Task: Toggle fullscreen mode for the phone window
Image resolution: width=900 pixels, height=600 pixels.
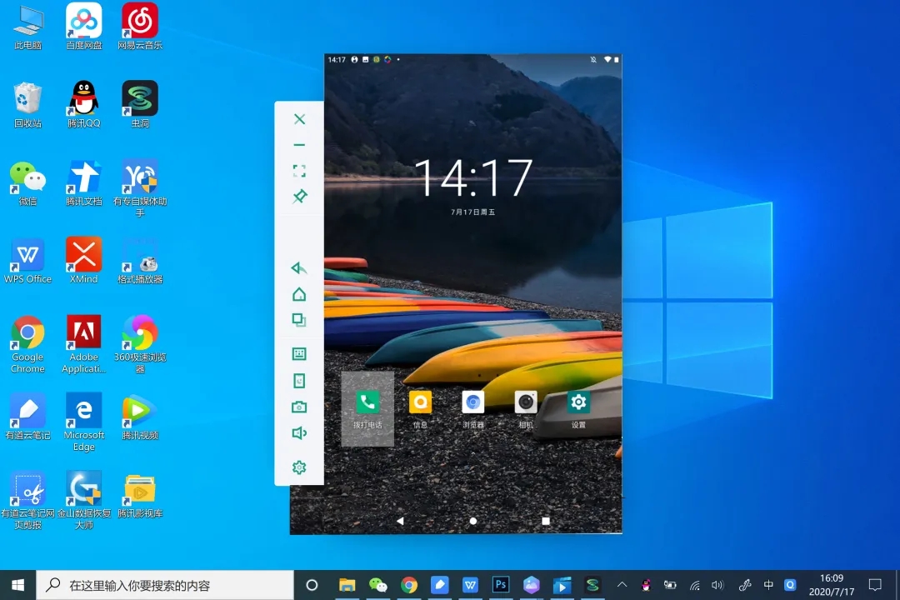Action: [x=299, y=171]
